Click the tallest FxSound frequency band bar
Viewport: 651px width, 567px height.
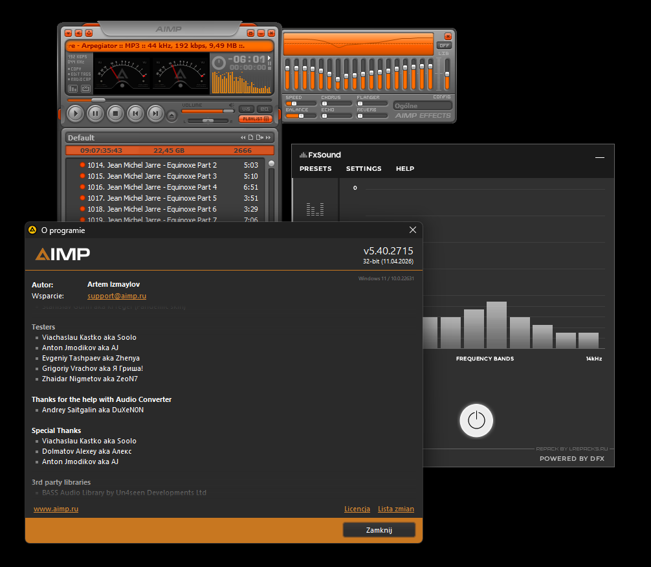tap(496, 325)
